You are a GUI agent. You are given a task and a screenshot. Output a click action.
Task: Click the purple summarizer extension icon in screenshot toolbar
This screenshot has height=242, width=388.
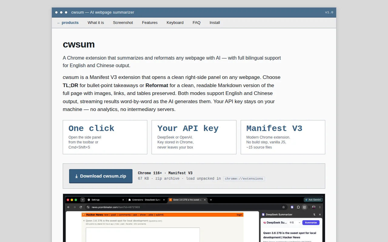pyautogui.click(x=292, y=207)
